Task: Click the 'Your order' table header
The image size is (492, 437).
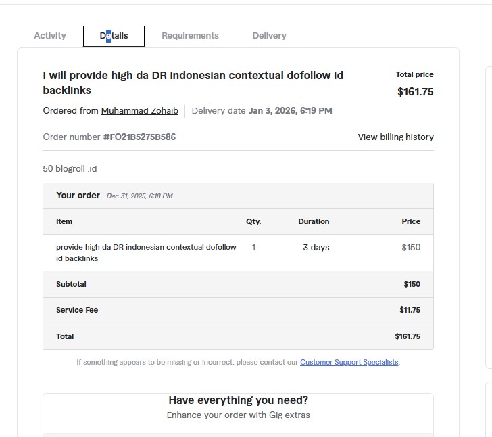Action: click(78, 195)
